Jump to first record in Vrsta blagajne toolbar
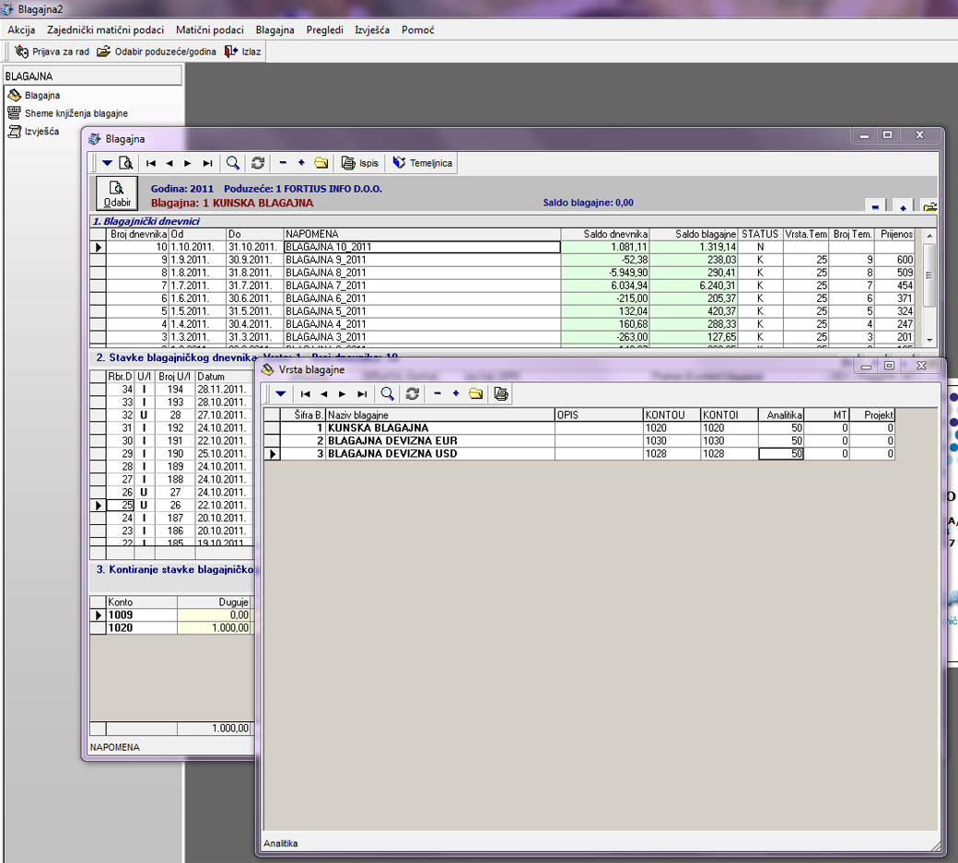The width and height of the screenshot is (958, 863). (x=306, y=394)
